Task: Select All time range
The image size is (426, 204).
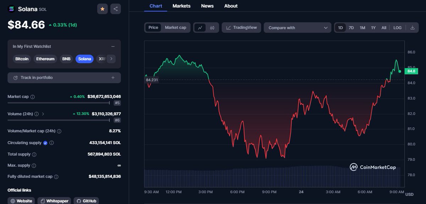Action: pos(384,28)
